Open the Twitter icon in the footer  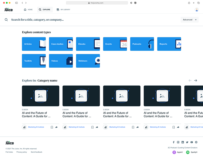(187, 142)
